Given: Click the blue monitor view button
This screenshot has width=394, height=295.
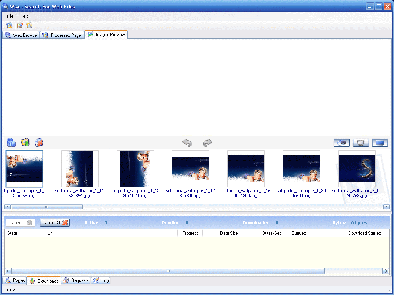Looking at the screenshot, I should click(x=380, y=143).
